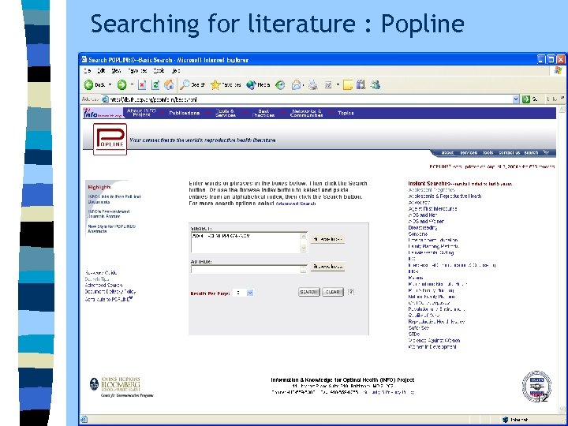The height and width of the screenshot is (426, 568).
Task: Open the Edit menu
Action: pos(102,71)
